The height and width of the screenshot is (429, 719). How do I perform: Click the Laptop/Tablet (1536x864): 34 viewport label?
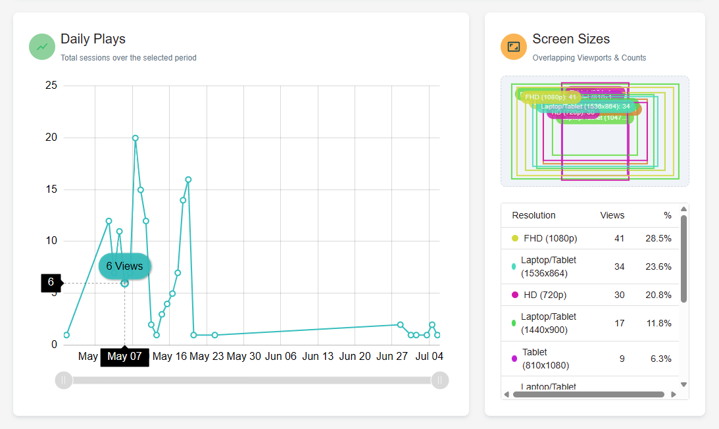(585, 107)
